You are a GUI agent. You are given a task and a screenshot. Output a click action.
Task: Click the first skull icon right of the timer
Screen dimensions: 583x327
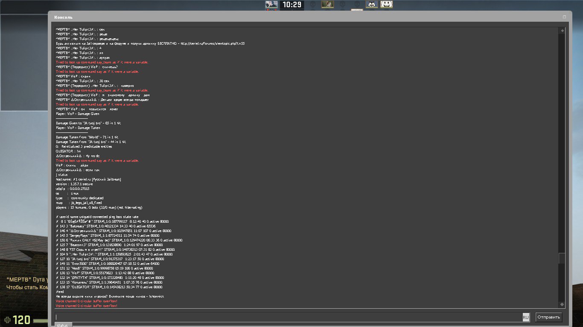(x=313, y=5)
